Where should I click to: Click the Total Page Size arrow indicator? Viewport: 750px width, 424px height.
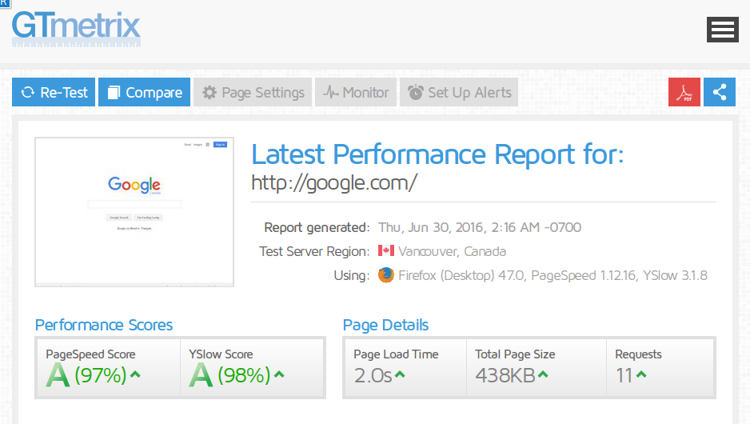click(x=543, y=374)
